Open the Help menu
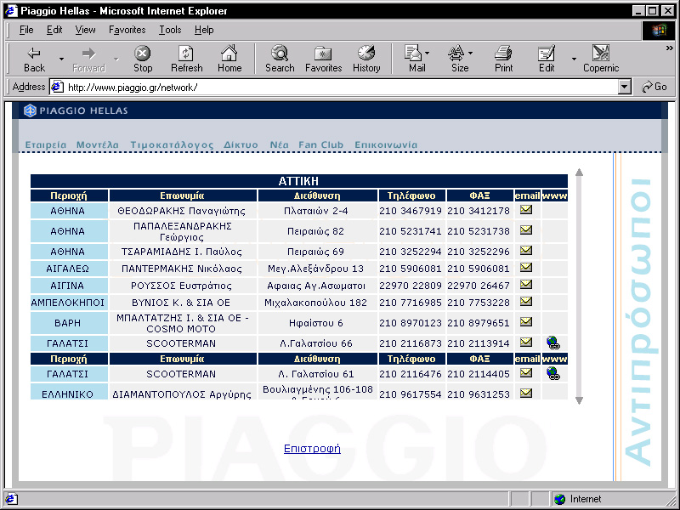Screen dimensions: 680x510 tap(204, 30)
